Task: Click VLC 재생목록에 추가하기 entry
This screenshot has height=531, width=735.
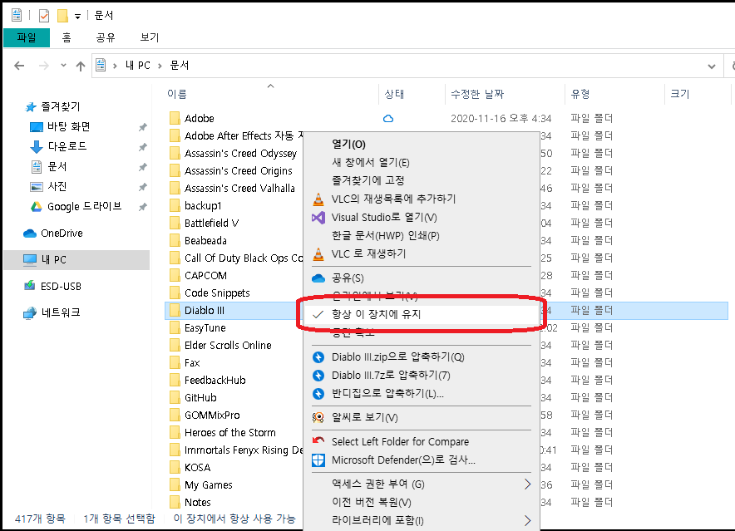Action: point(393,199)
